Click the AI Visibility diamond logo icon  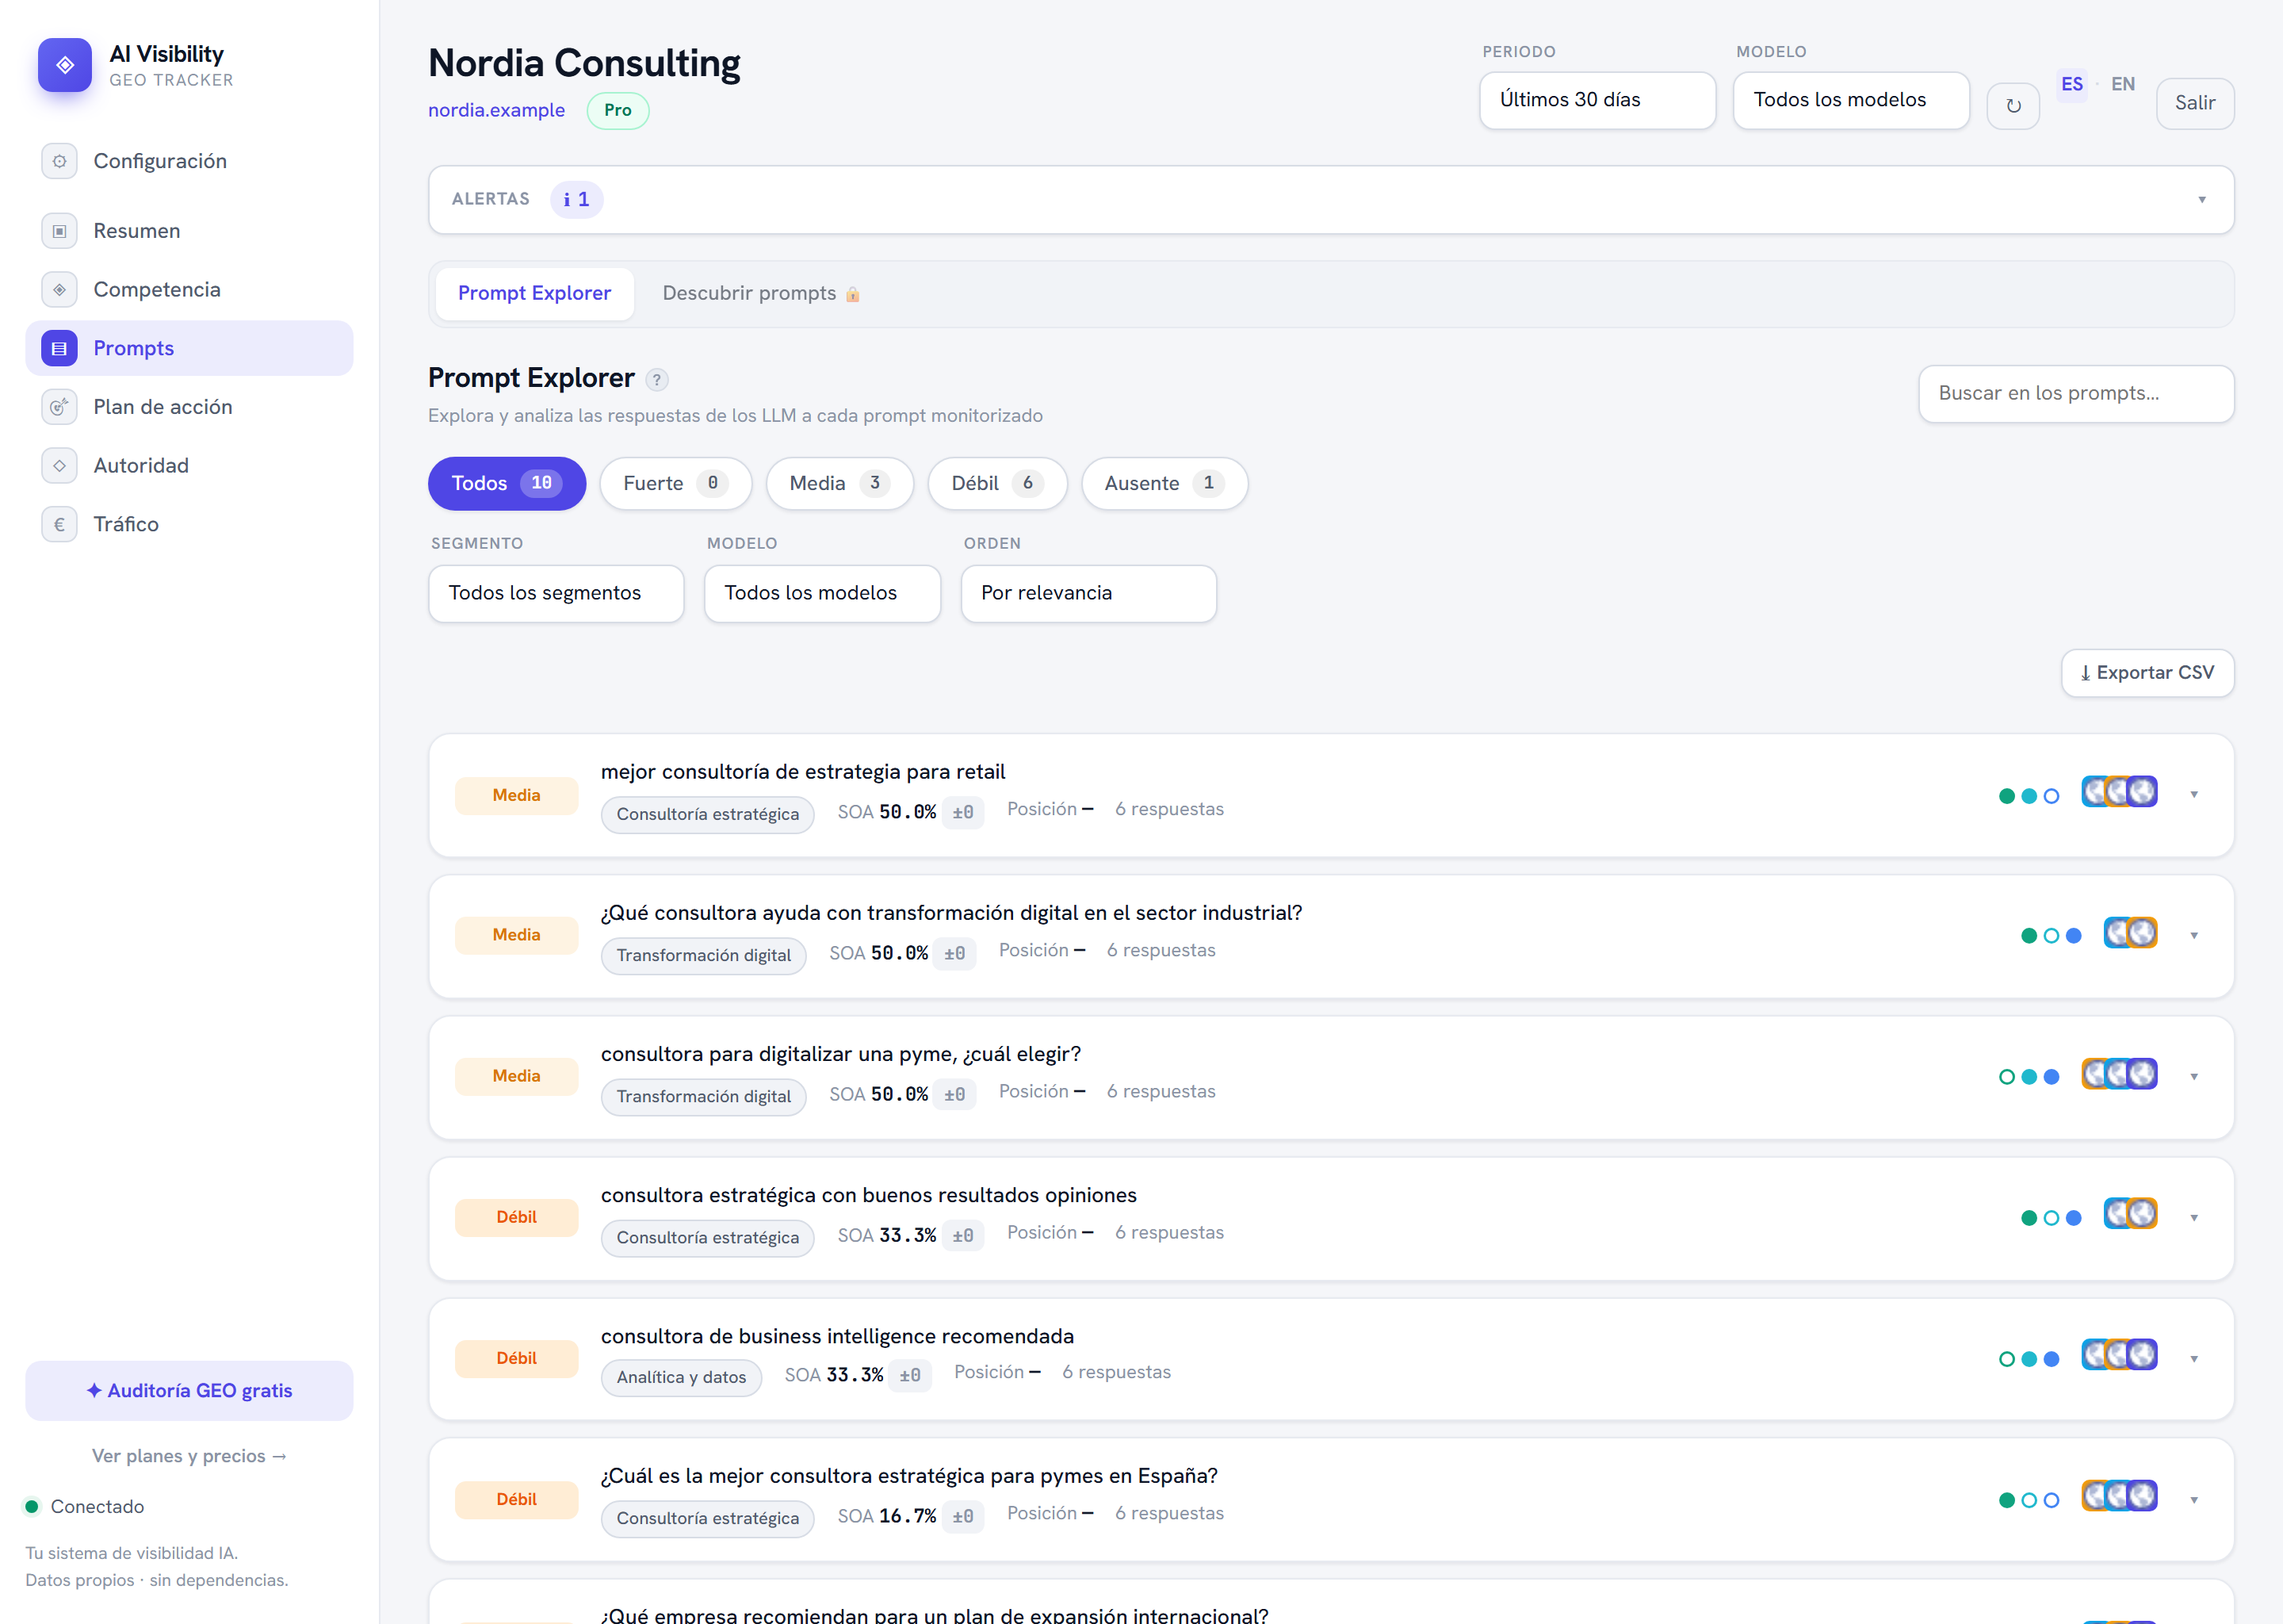(x=65, y=65)
